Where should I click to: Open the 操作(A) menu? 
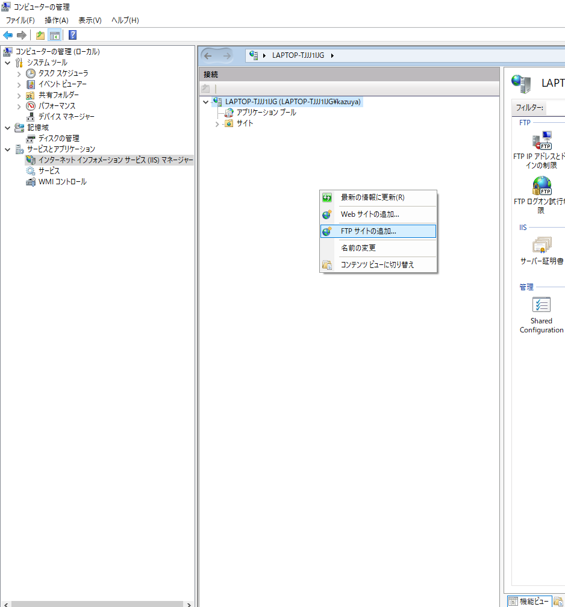point(57,20)
